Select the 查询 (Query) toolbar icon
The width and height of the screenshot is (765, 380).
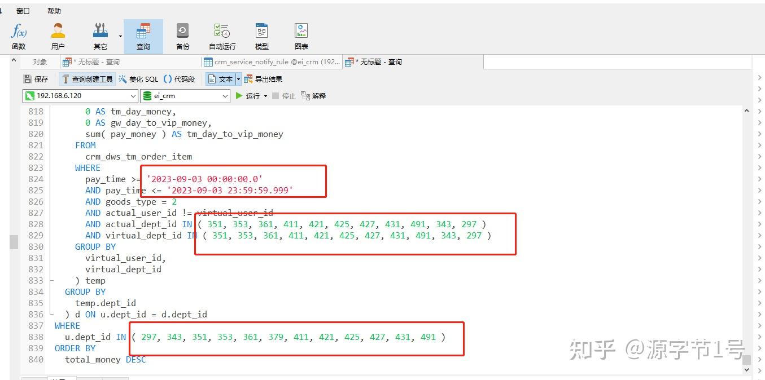143,36
